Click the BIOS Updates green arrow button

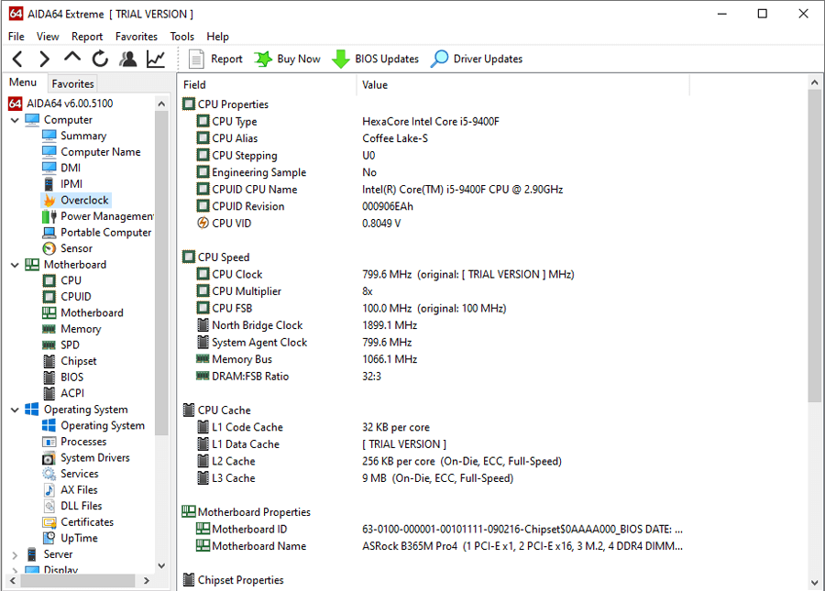tap(375, 59)
